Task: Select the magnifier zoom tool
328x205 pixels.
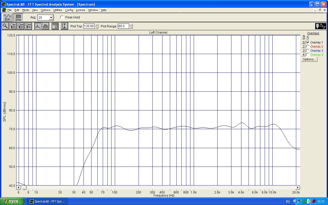Action: click(x=5, y=26)
